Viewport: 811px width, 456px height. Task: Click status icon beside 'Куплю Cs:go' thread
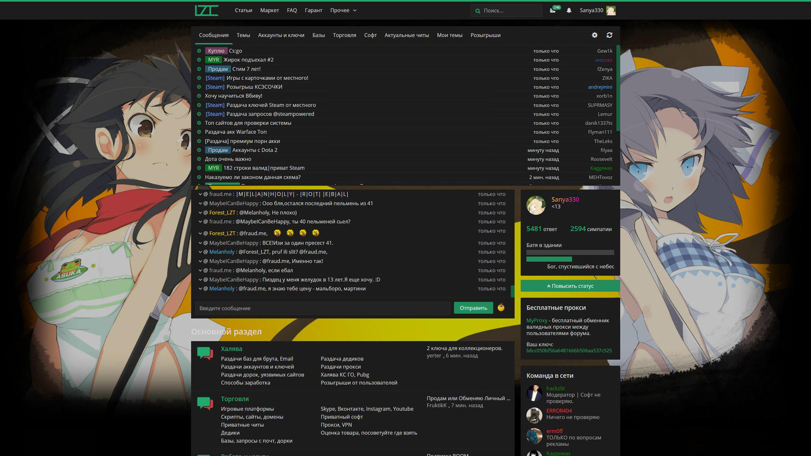[x=199, y=51]
